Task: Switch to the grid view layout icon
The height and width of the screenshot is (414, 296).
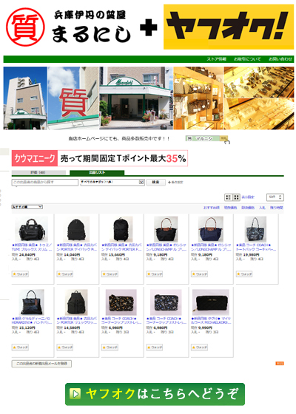Action: (x=236, y=197)
